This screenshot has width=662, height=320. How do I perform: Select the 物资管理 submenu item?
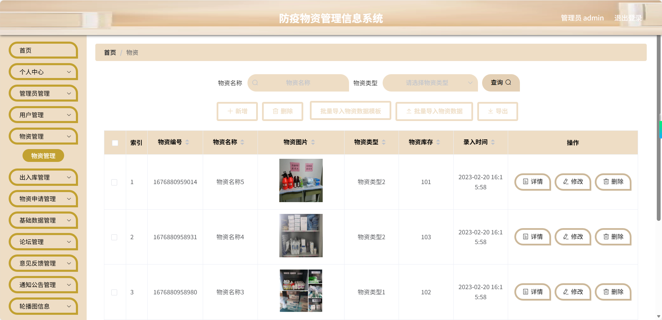(43, 156)
